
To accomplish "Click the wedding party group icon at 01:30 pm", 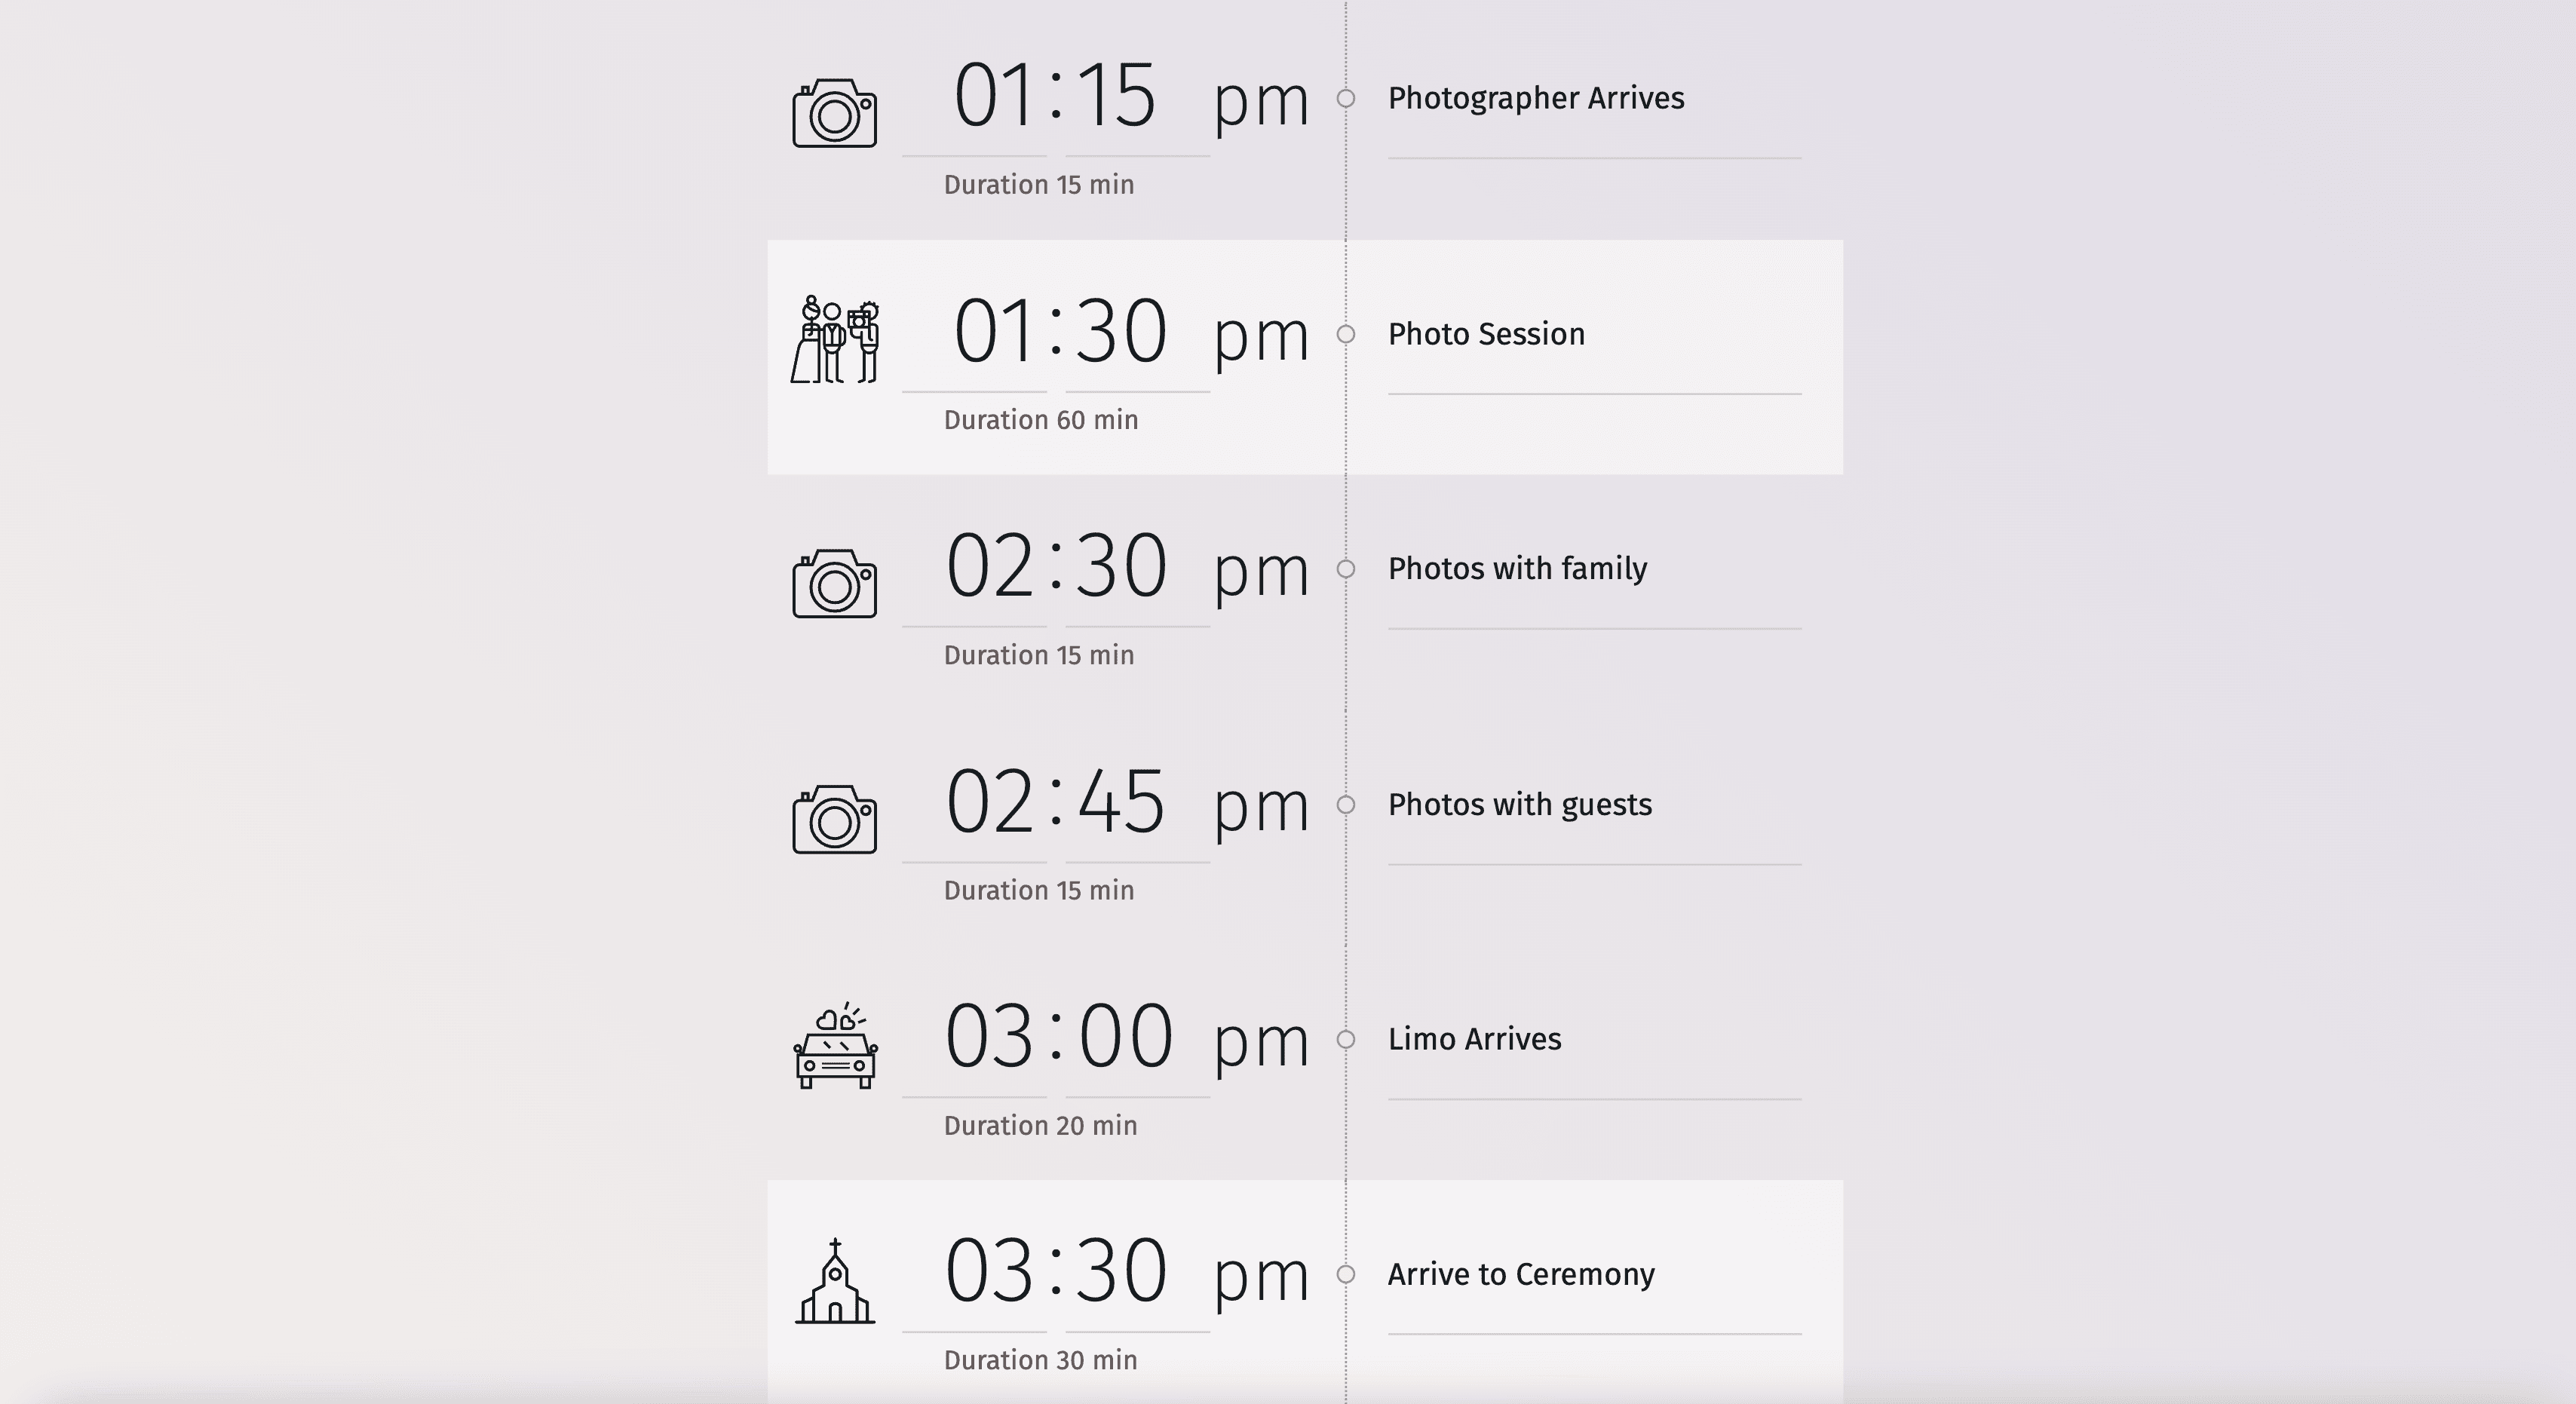I will coord(837,339).
